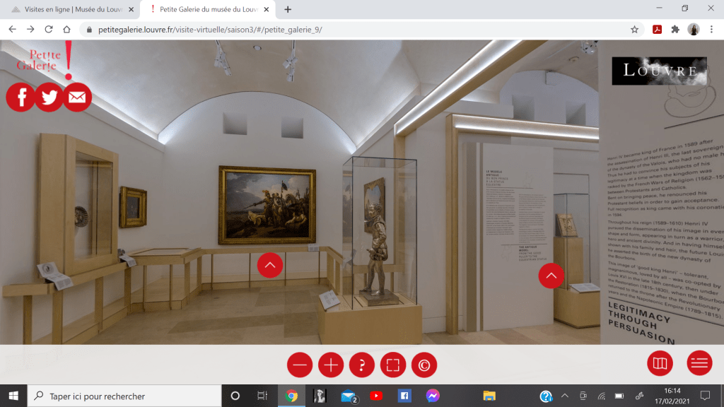The width and height of the screenshot is (724, 407).
Task: Open the help question mark button
Action: (362, 365)
